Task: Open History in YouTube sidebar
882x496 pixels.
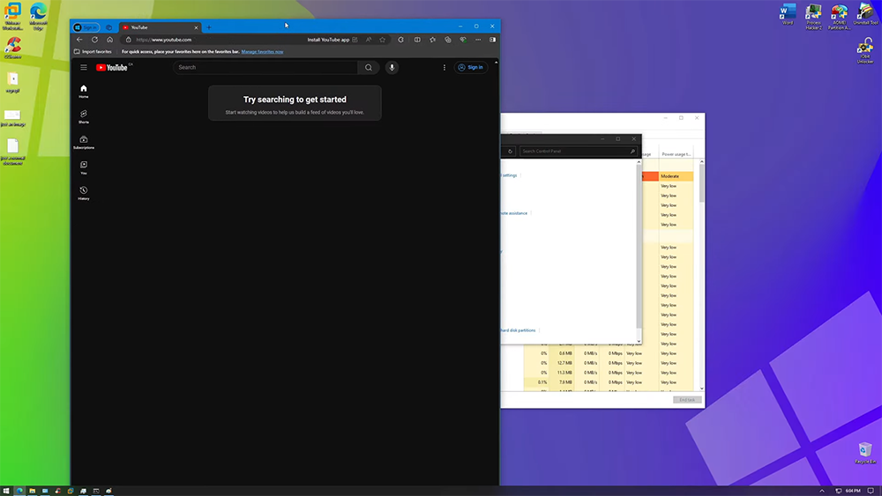Action: [x=84, y=193]
